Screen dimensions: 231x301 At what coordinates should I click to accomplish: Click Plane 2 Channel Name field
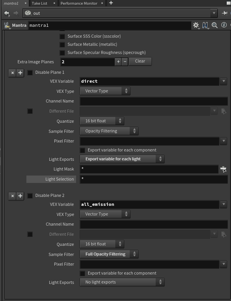point(154,224)
